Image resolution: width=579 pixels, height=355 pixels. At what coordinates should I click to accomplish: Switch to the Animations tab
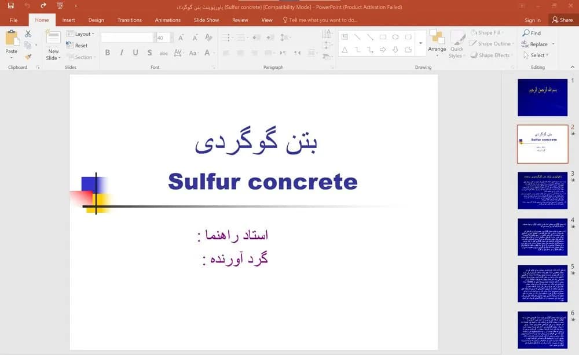point(168,20)
